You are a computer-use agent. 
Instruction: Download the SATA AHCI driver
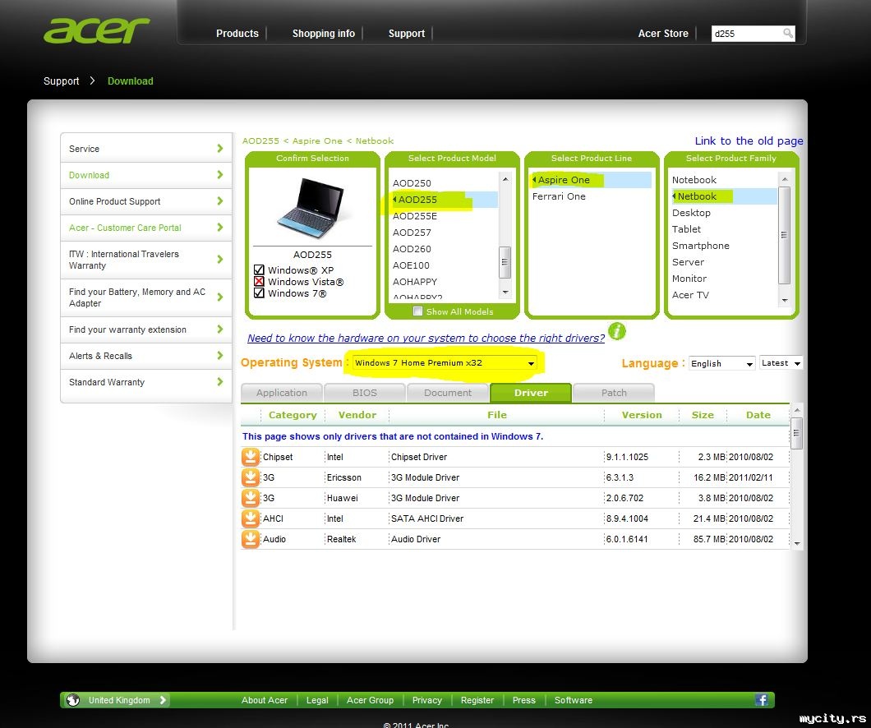coord(251,518)
